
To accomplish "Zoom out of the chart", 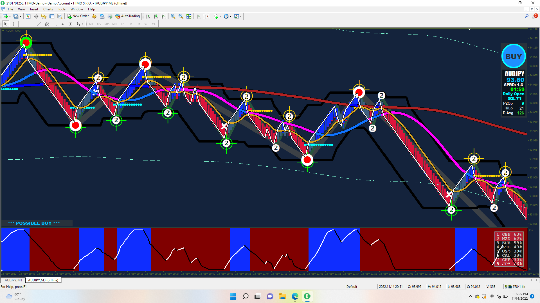I will (181, 16).
